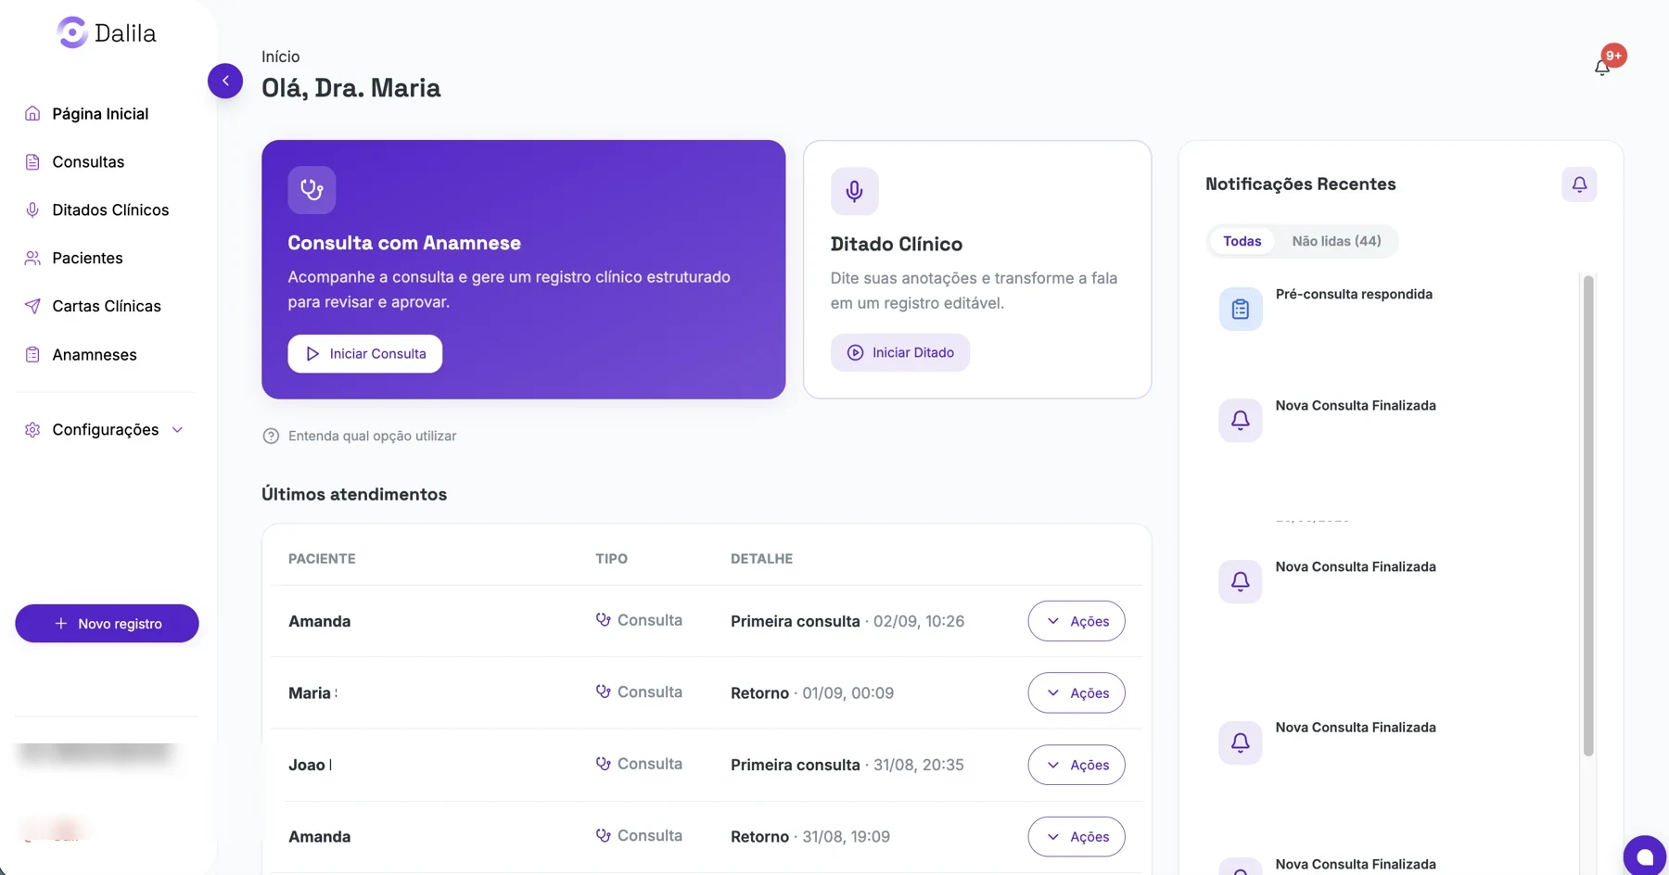The width and height of the screenshot is (1669, 875).
Task: Click the clipboard icon of Pré-consulta respondida
Action: [1240, 310]
